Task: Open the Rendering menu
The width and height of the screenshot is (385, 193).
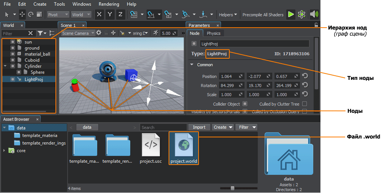Action: [x=109, y=4]
